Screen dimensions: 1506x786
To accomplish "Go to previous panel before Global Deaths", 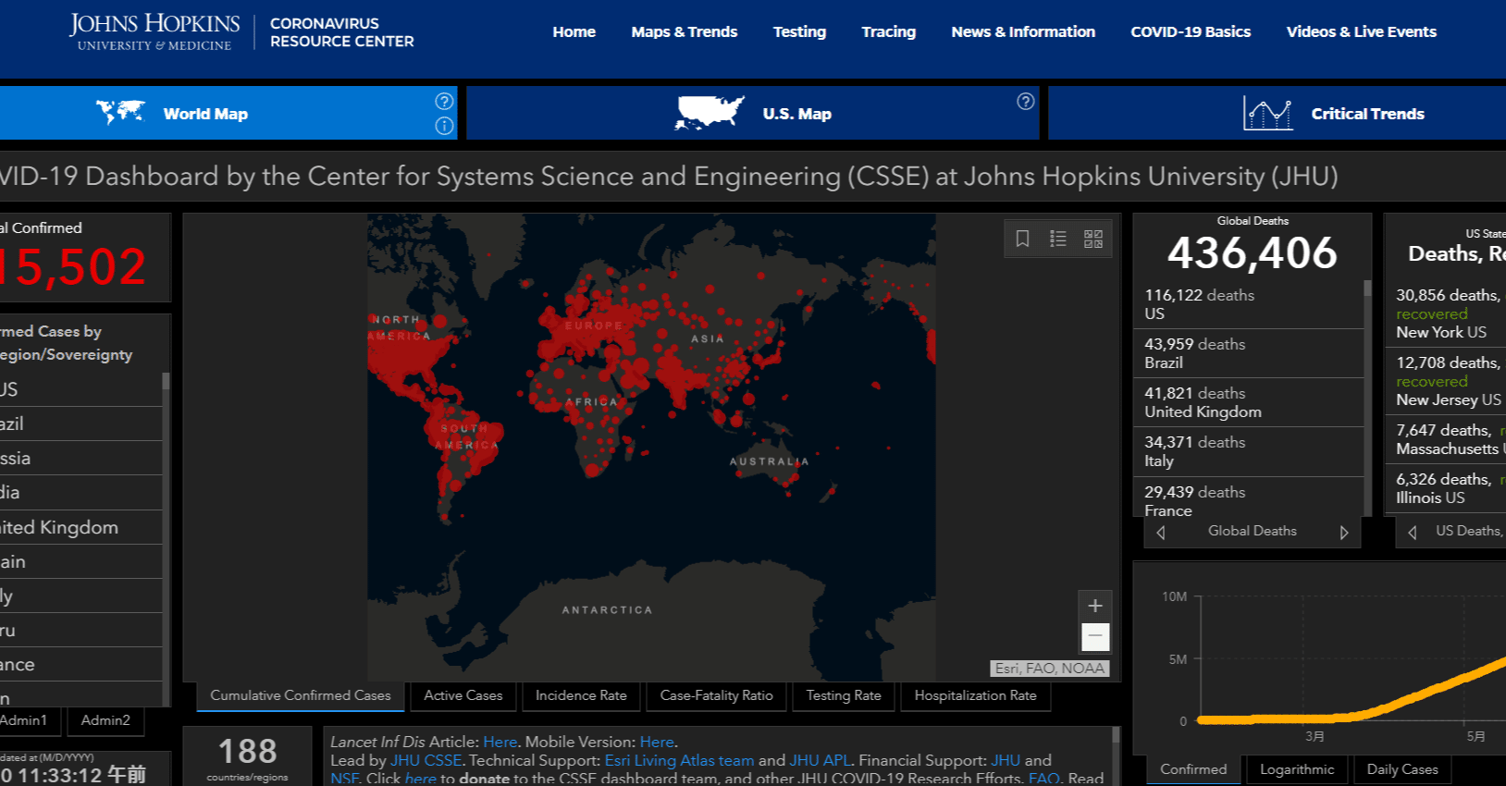I will [1160, 532].
